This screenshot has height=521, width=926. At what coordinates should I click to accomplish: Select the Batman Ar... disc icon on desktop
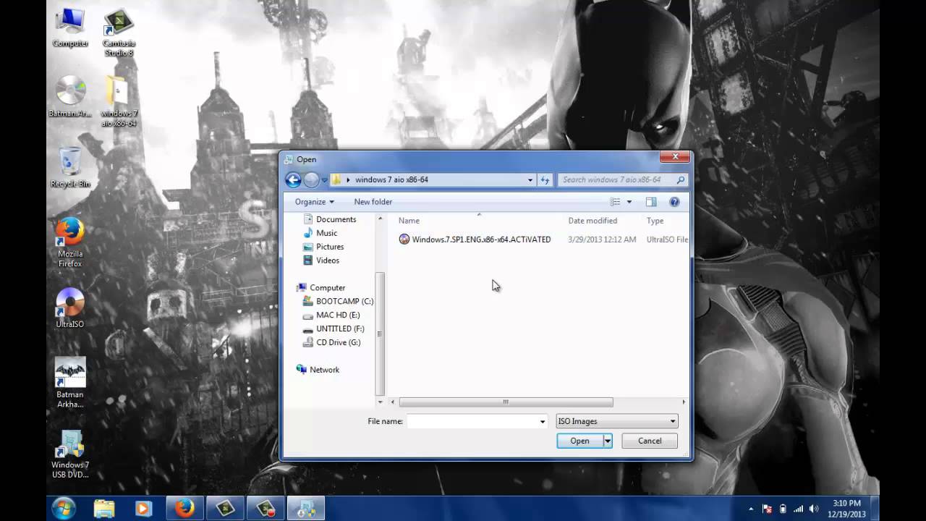point(70,96)
